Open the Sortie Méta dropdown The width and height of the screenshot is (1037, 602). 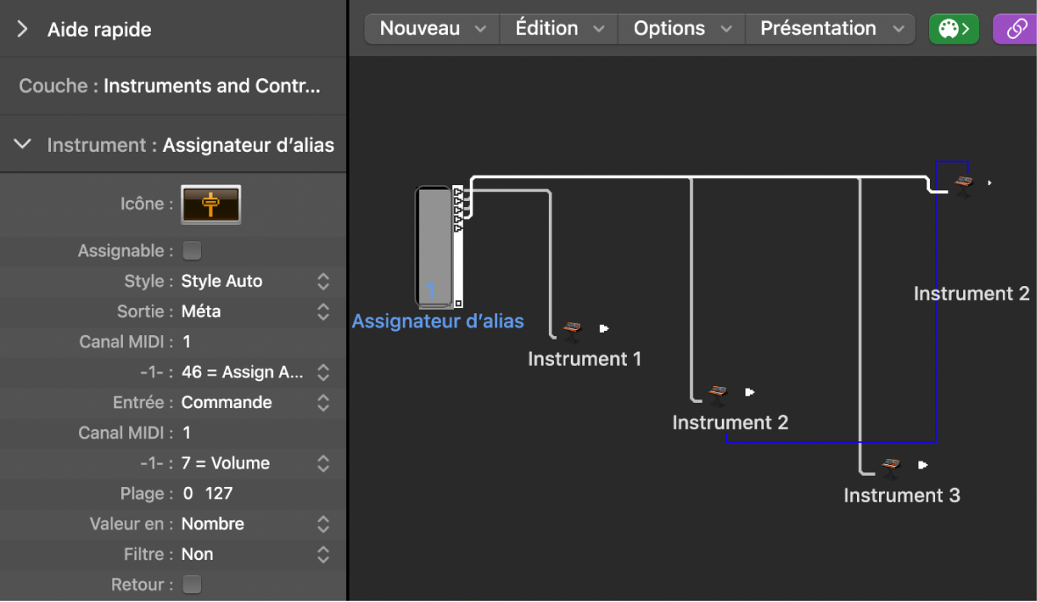pos(255,312)
